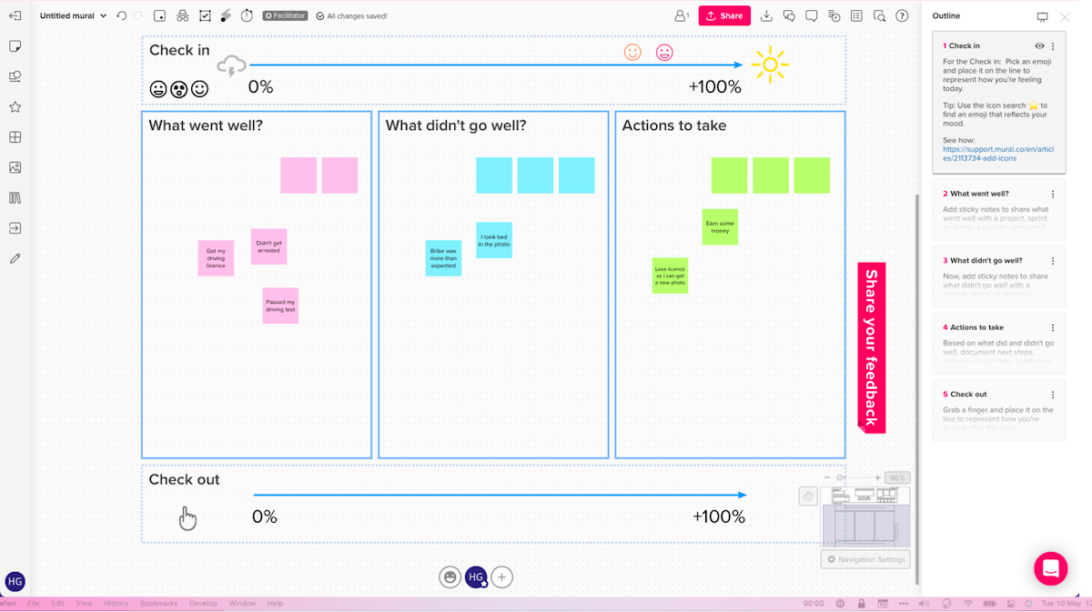The height and width of the screenshot is (612, 1092).
Task: Click the zoom in plus button
Action: click(x=877, y=477)
